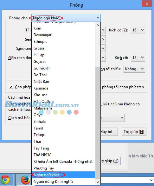The height and width of the screenshot is (186, 154).
Task: Select highlighted Ngôn ngữ khác list item
Action: click(63, 175)
